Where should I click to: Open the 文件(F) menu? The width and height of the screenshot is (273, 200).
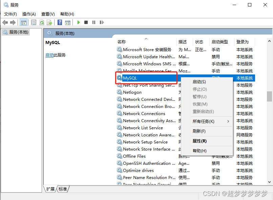tap(10, 14)
